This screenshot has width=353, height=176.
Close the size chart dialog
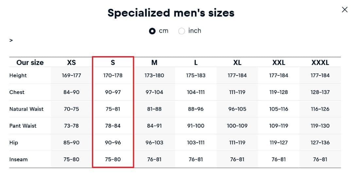(345, 10)
